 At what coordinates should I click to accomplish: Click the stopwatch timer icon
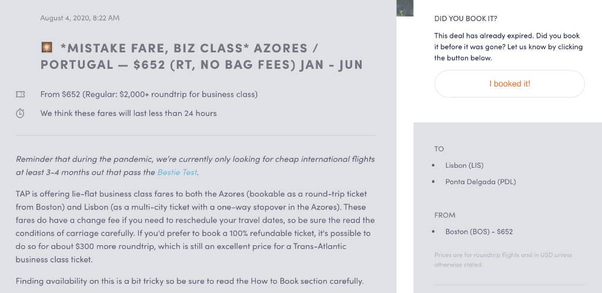point(20,114)
